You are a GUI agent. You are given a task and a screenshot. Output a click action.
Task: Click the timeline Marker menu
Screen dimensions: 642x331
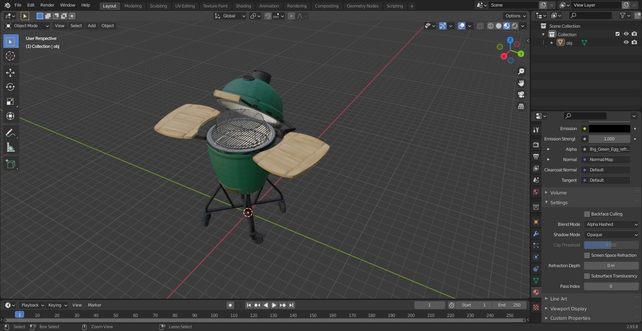click(x=94, y=305)
